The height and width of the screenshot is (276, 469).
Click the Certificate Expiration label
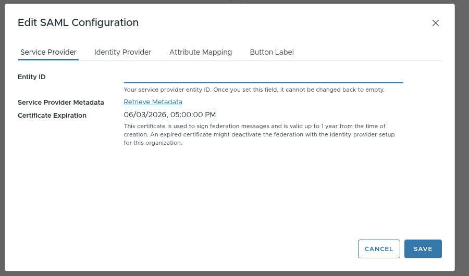[x=52, y=116]
